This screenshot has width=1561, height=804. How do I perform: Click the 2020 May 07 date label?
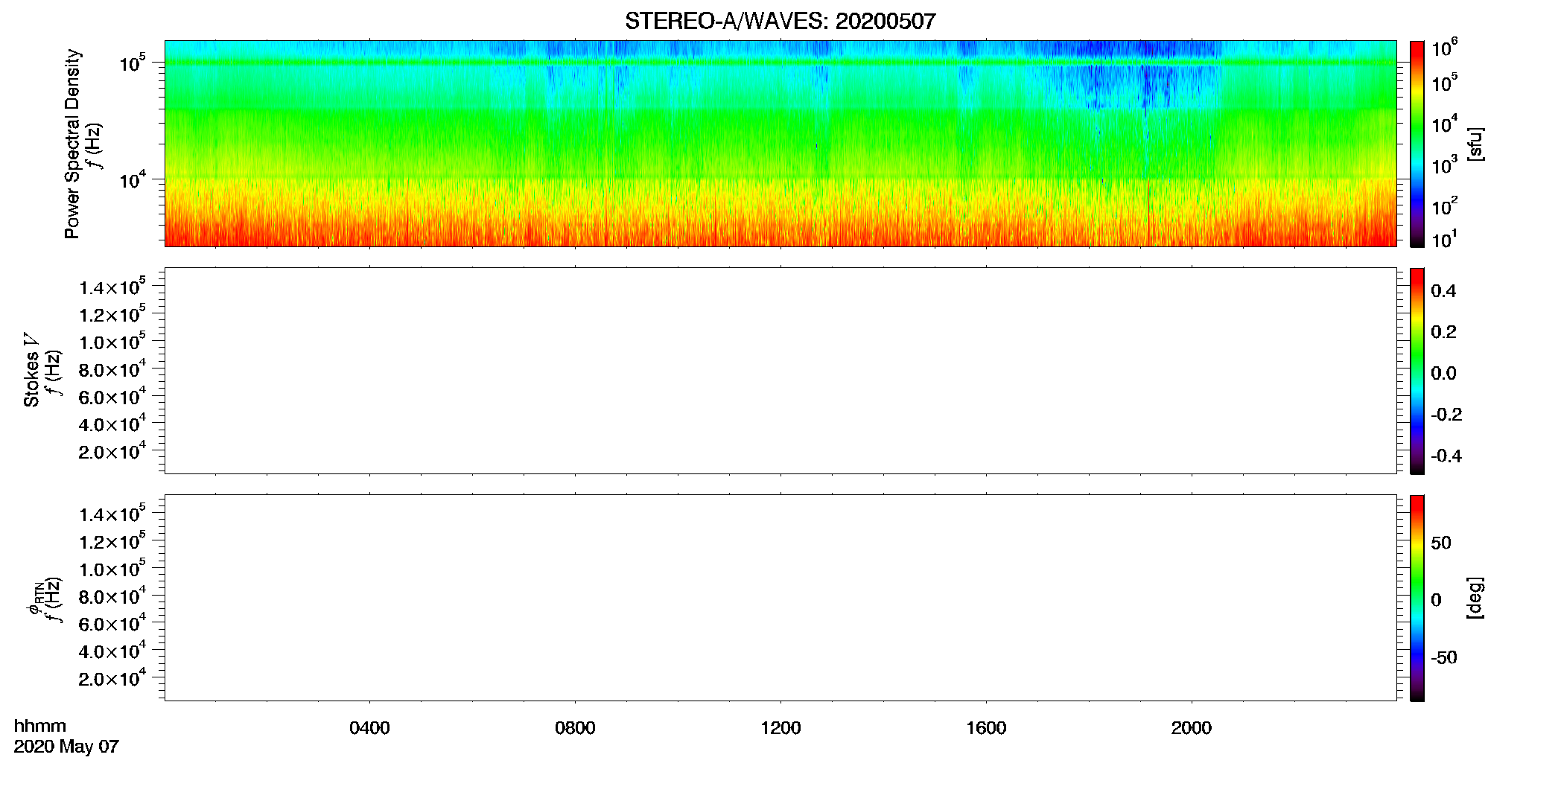(x=66, y=747)
